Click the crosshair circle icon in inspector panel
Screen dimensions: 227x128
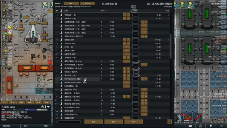point(42,107)
